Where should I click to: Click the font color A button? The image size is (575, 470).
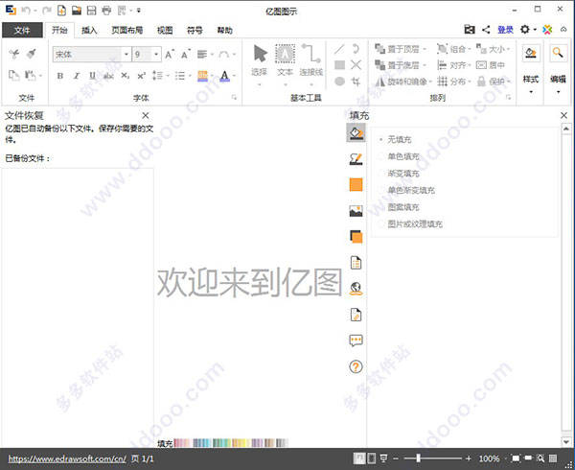click(x=224, y=76)
